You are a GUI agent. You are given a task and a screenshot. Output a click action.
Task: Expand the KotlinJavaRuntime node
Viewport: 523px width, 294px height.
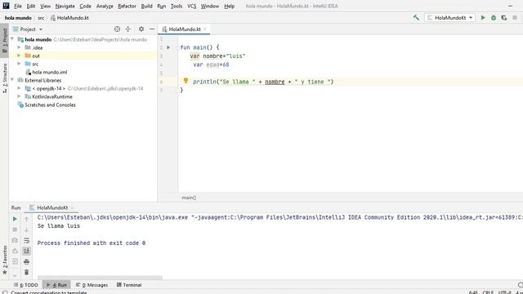point(19,96)
